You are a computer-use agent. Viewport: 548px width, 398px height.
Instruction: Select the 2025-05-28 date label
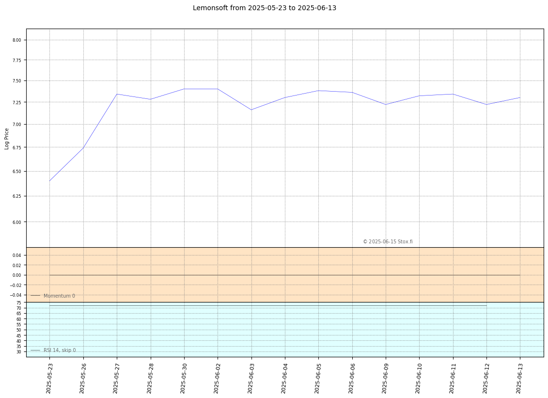coord(150,379)
